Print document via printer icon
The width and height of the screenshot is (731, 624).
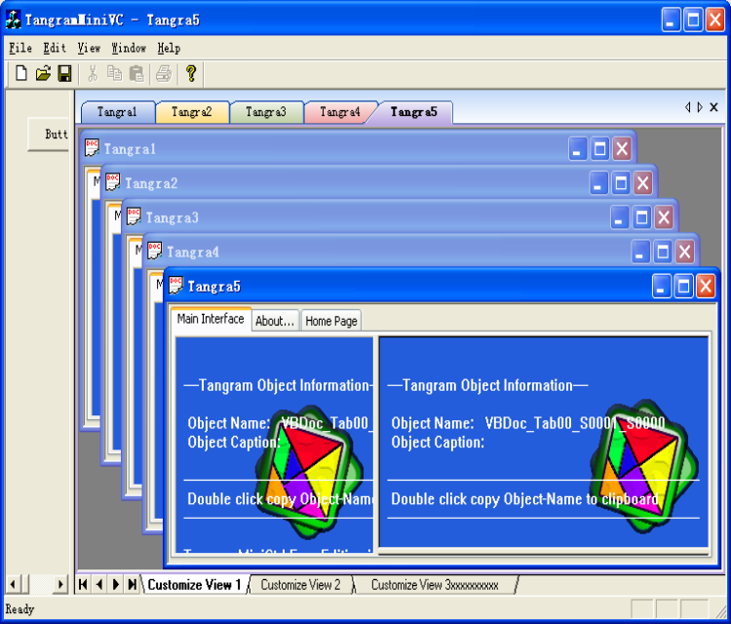point(164,74)
